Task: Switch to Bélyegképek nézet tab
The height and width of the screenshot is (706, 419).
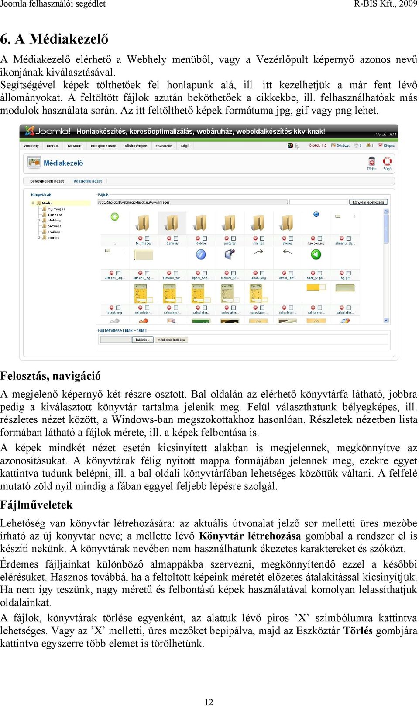Action: [47, 181]
